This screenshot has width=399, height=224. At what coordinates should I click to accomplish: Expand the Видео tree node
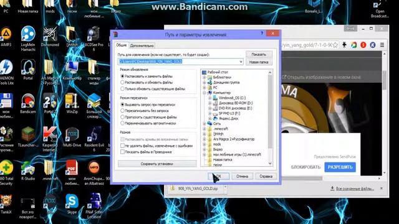pyautogui.click(x=204, y=149)
